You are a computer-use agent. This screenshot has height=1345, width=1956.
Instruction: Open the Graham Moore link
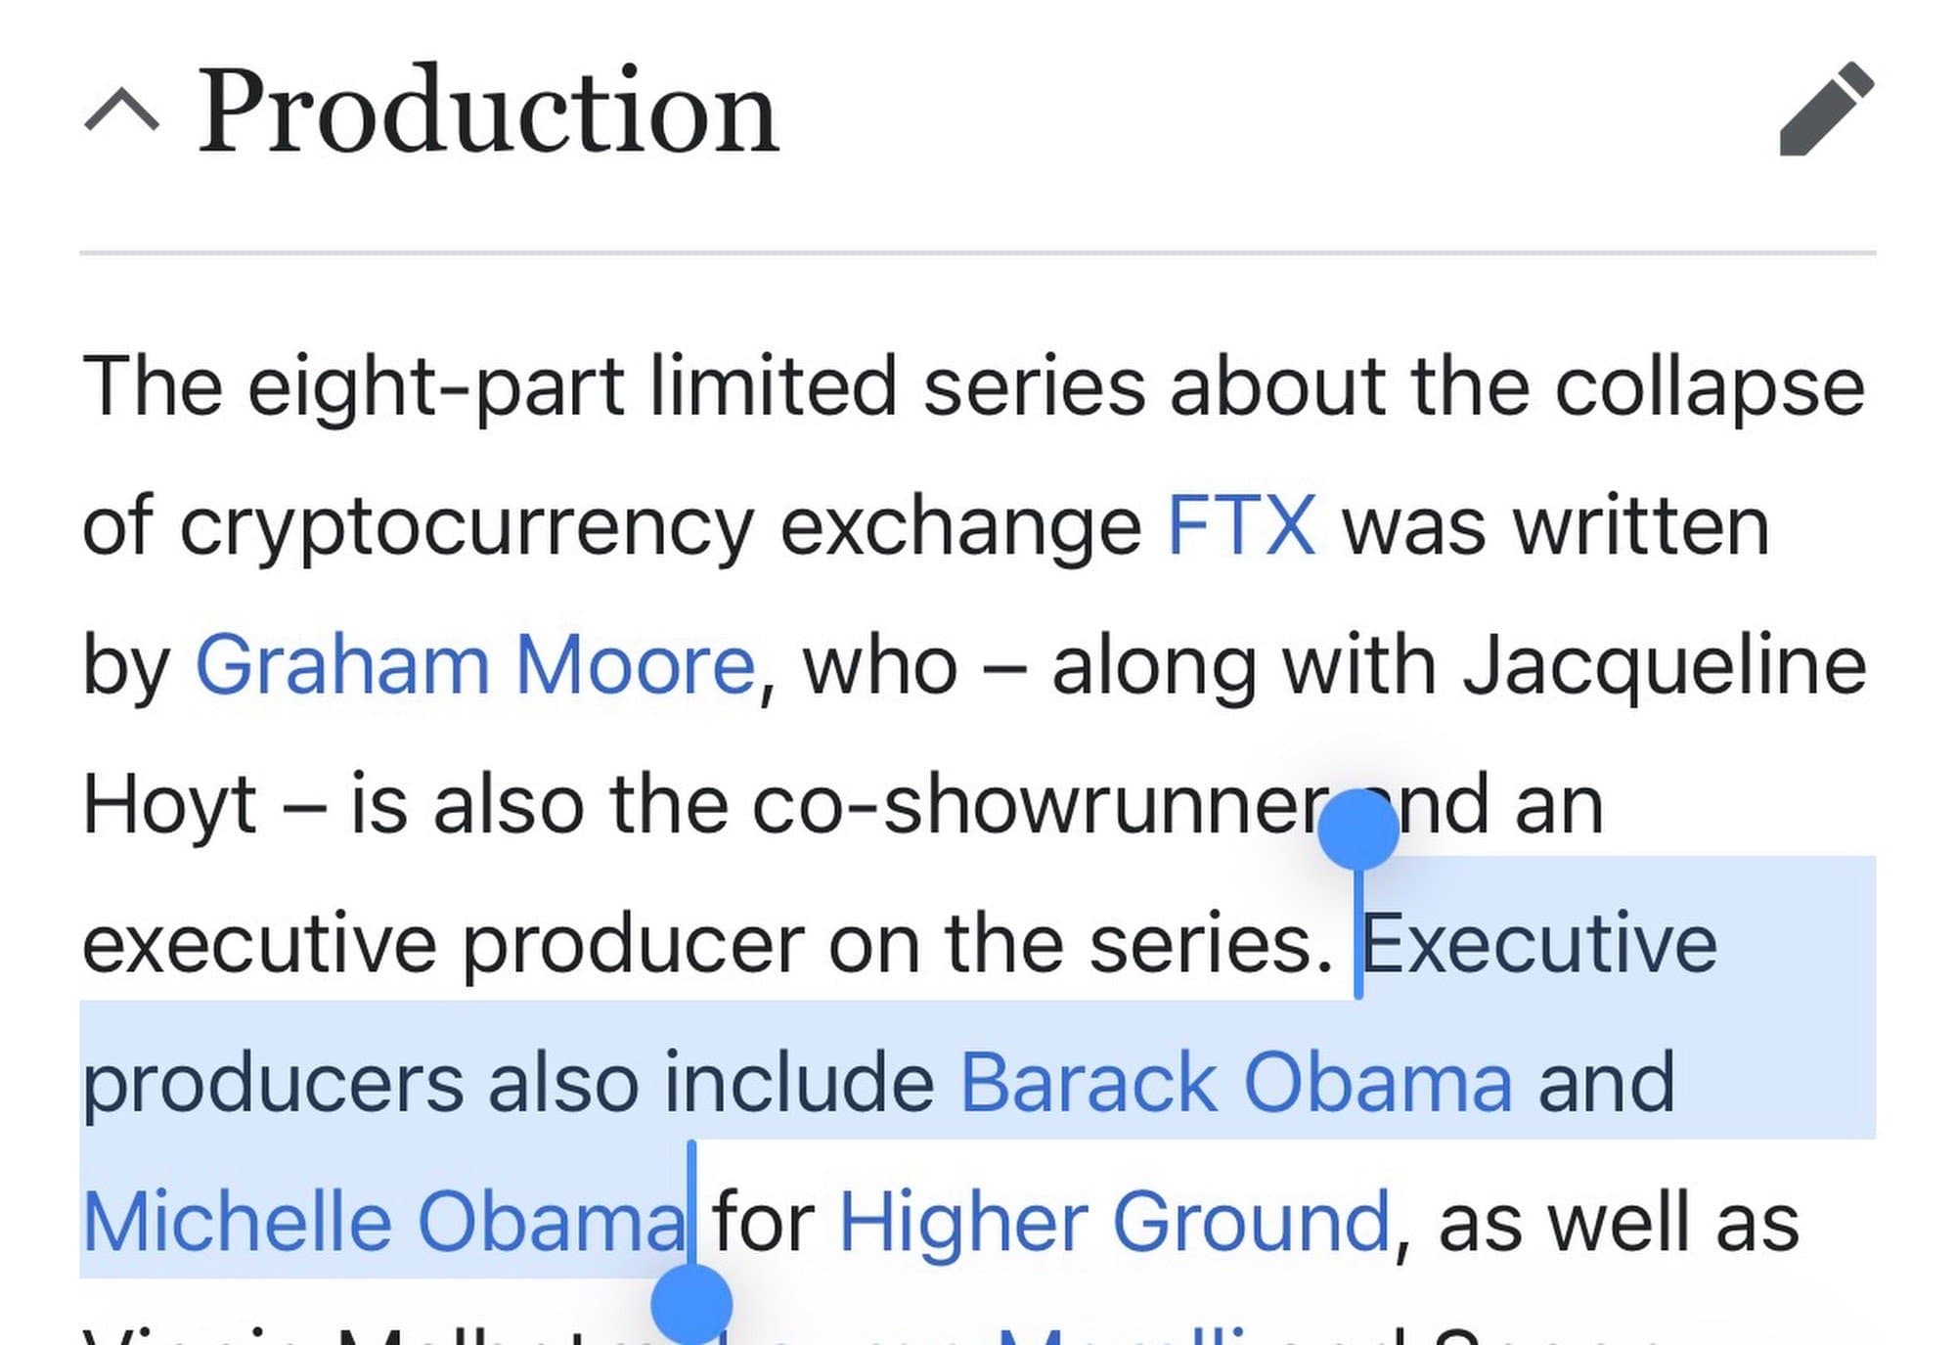pos(475,666)
